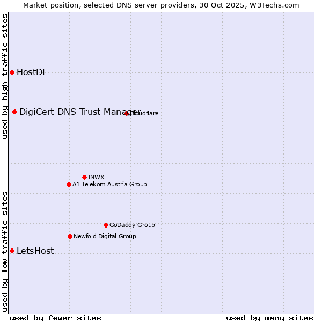Click the Newfold Digital Group label
The image size is (322, 322).
click(105, 236)
